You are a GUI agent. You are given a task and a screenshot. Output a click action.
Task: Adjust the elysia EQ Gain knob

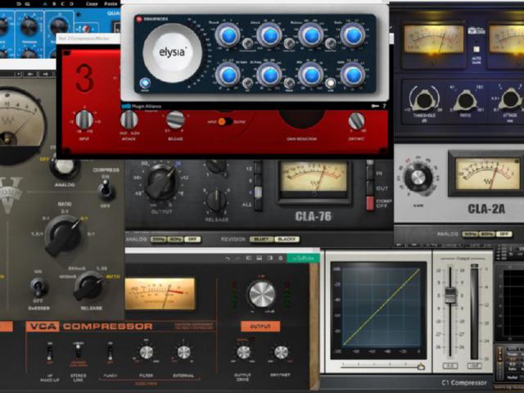[x=228, y=75]
